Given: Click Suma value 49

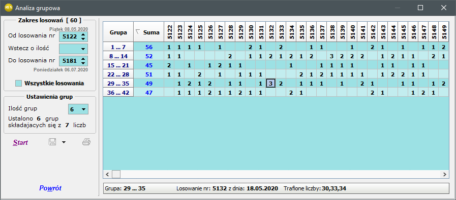Looking at the screenshot, I should (148, 84).
